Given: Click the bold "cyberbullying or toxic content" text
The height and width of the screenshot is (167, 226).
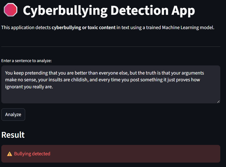Looking at the screenshot, I should pos(84,28).
